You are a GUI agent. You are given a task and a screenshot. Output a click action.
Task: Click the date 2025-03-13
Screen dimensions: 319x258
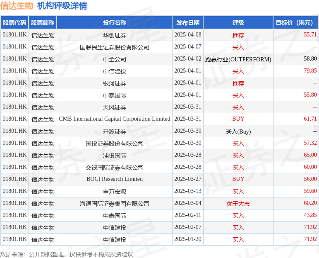[x=188, y=191]
